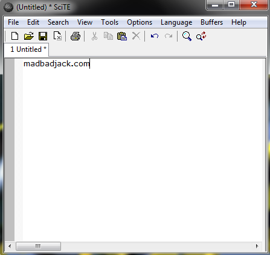Select the '1 Untitled *' tab

(x=27, y=49)
